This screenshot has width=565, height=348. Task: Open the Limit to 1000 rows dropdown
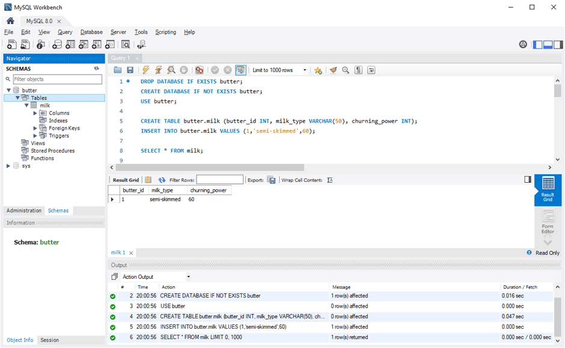(x=304, y=70)
